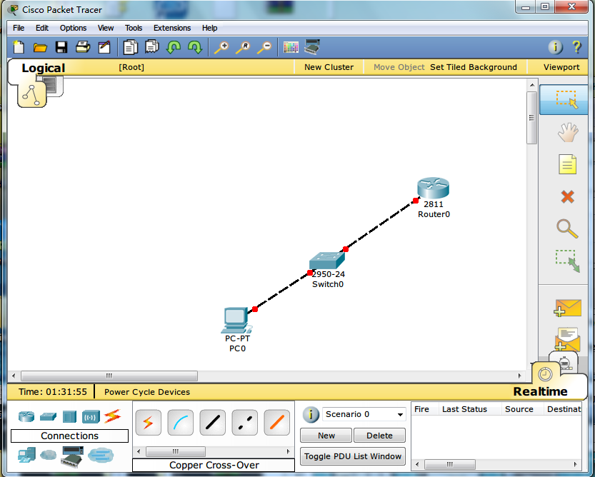595x477 pixels.
Task: Click the Viewport button
Action: (x=561, y=67)
